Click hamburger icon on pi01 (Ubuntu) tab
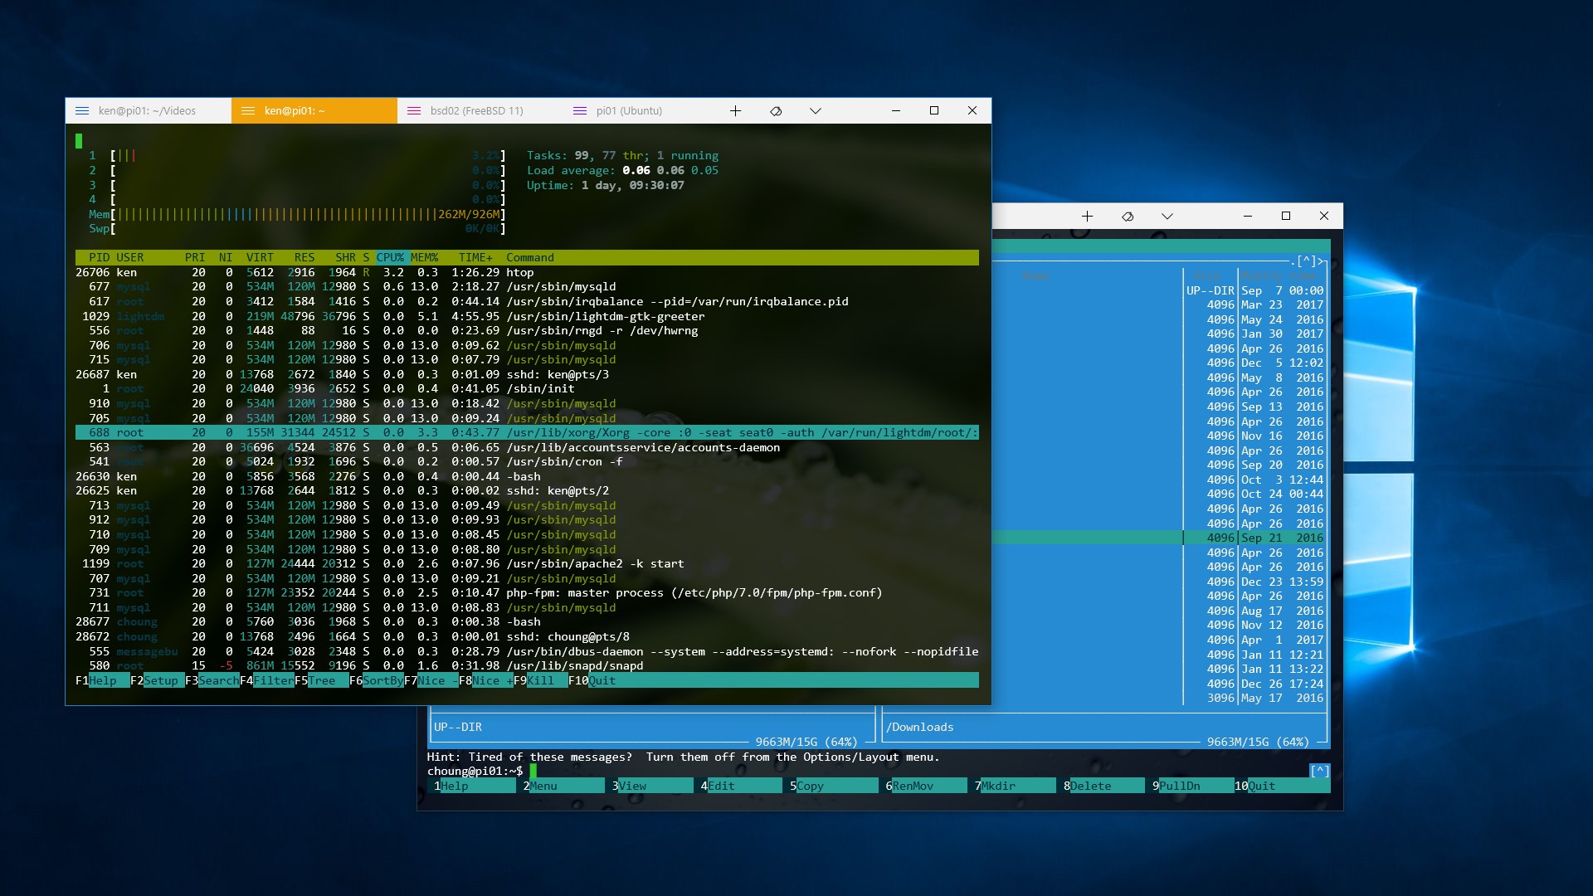Viewport: 1593px width, 896px height. [580, 111]
